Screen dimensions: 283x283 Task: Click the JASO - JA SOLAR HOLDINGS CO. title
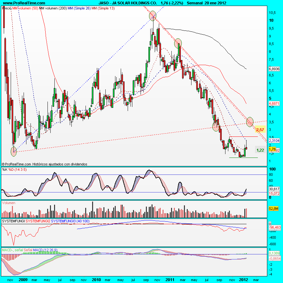click(128, 3)
